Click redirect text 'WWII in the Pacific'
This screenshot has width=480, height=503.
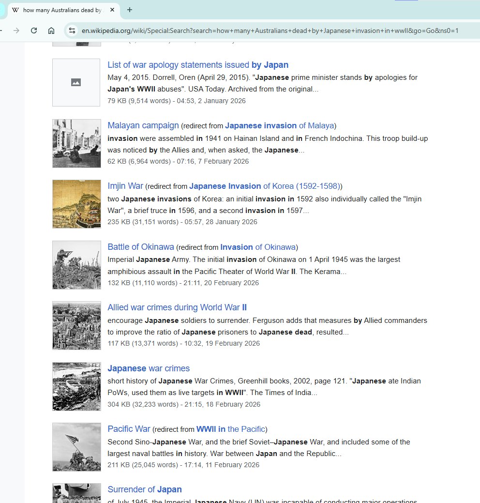click(230, 429)
